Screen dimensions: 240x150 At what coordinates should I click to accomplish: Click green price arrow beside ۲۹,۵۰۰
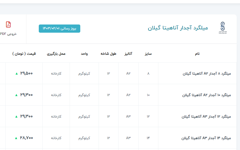coord(17,74)
